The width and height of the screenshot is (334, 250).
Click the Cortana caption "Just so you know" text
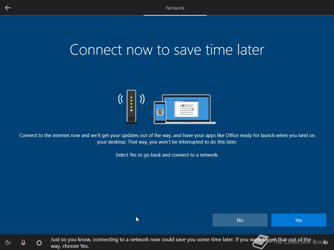[x=181, y=243]
